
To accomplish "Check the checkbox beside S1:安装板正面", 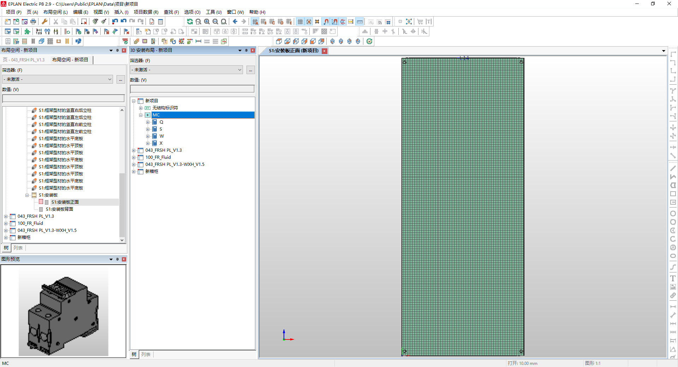I will tap(41, 202).
